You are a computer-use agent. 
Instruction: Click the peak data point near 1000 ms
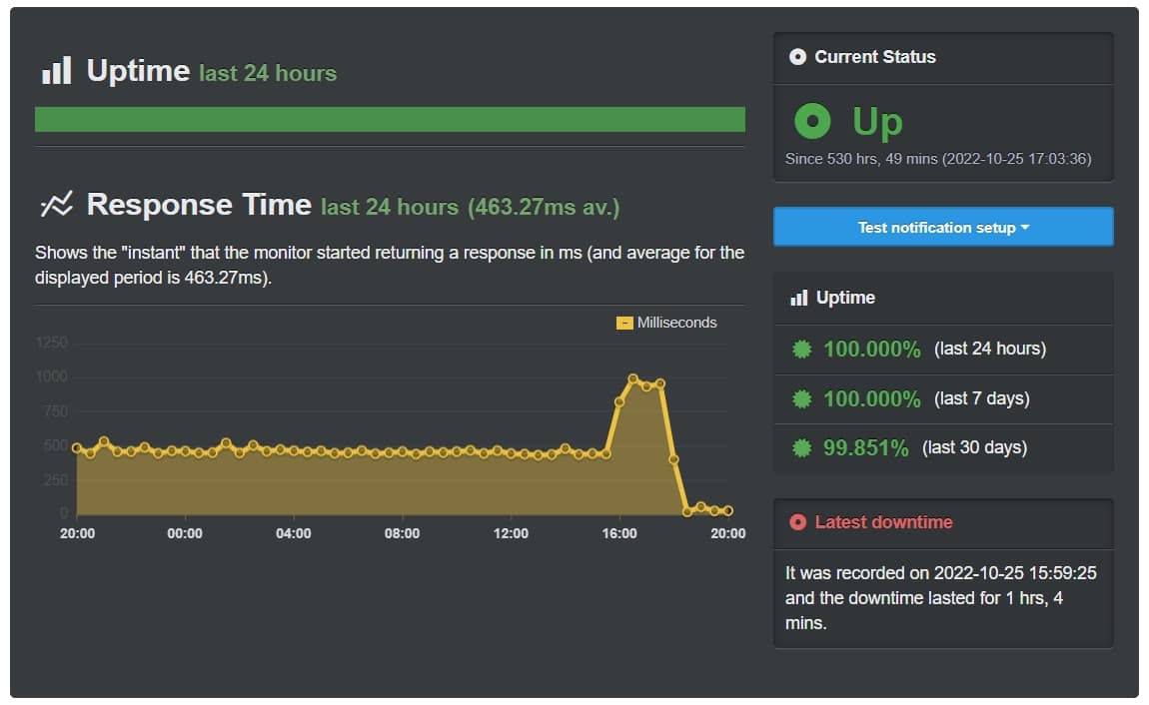[633, 378]
